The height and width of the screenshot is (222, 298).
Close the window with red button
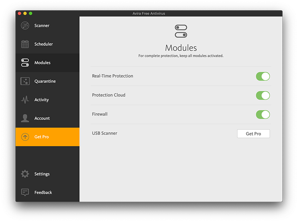pos(19,13)
